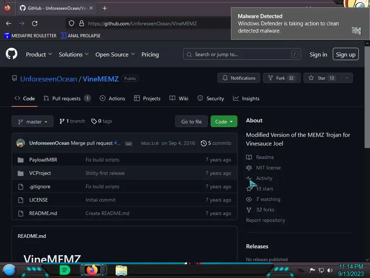The width and height of the screenshot is (370, 278).
Task: Click the Report repository link
Action: [266, 220]
